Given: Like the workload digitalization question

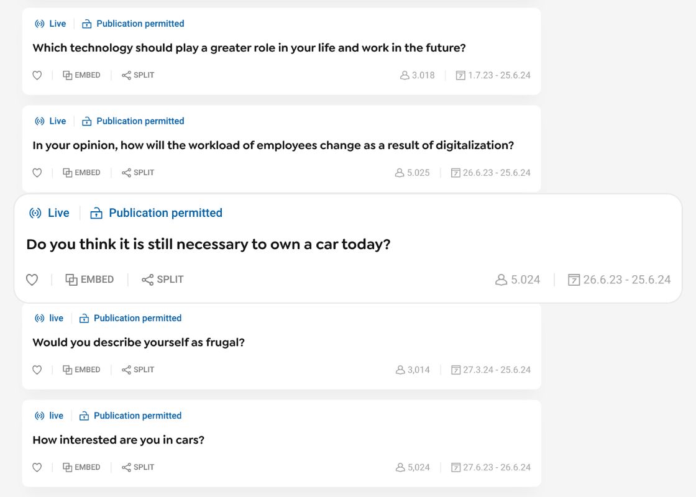Looking at the screenshot, I should [37, 173].
